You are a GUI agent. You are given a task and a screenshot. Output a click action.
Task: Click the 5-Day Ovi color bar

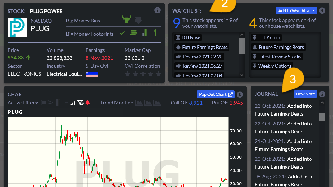click(92, 75)
